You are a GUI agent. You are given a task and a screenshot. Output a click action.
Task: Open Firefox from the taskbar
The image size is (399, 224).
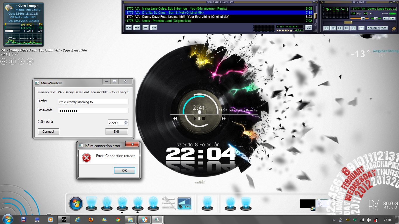(91, 219)
